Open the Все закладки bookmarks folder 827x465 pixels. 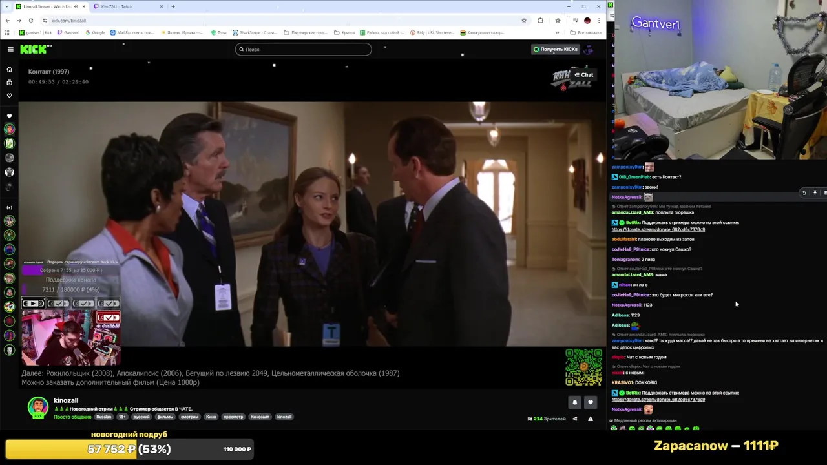587,32
